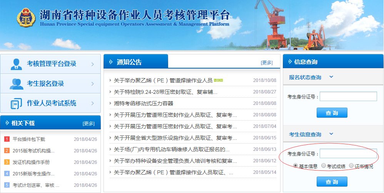This screenshot has height=193, width=384.
Task: Click the chevron on 考生报名登录 row
Action: (x=93, y=84)
